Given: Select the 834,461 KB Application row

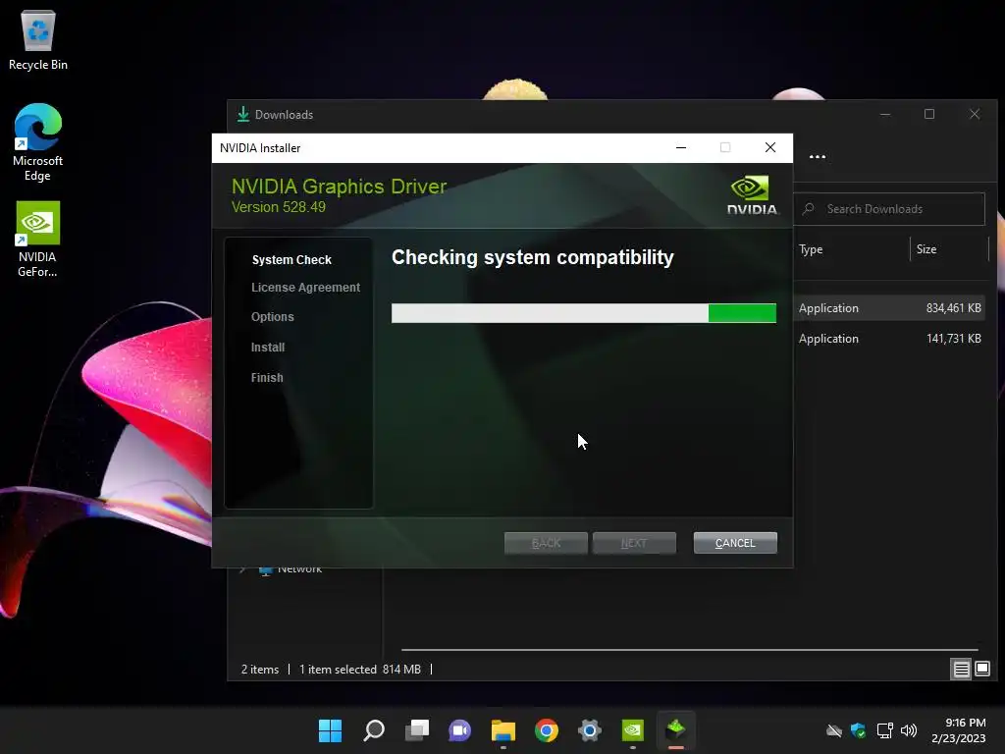Looking at the screenshot, I should click(889, 307).
